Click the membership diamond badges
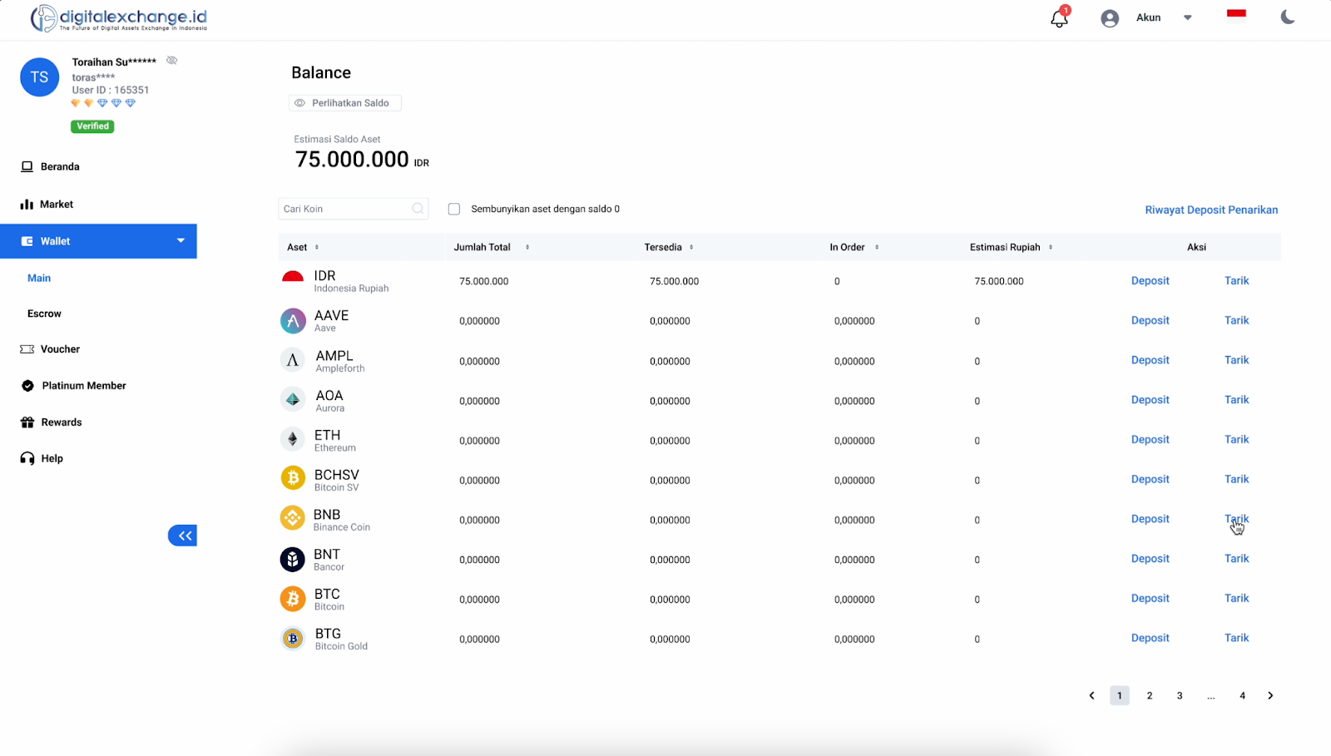 point(103,103)
